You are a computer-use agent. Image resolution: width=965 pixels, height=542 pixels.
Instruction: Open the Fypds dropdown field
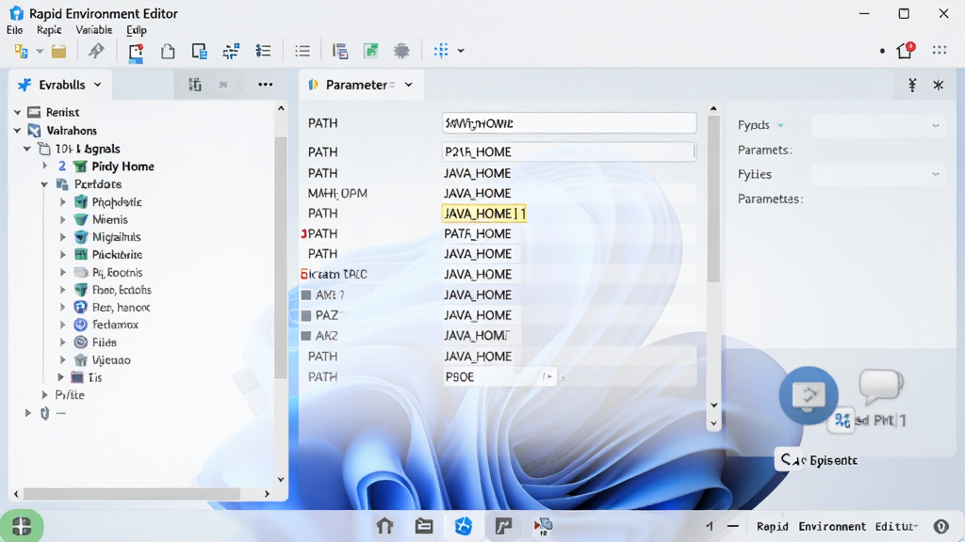click(877, 125)
